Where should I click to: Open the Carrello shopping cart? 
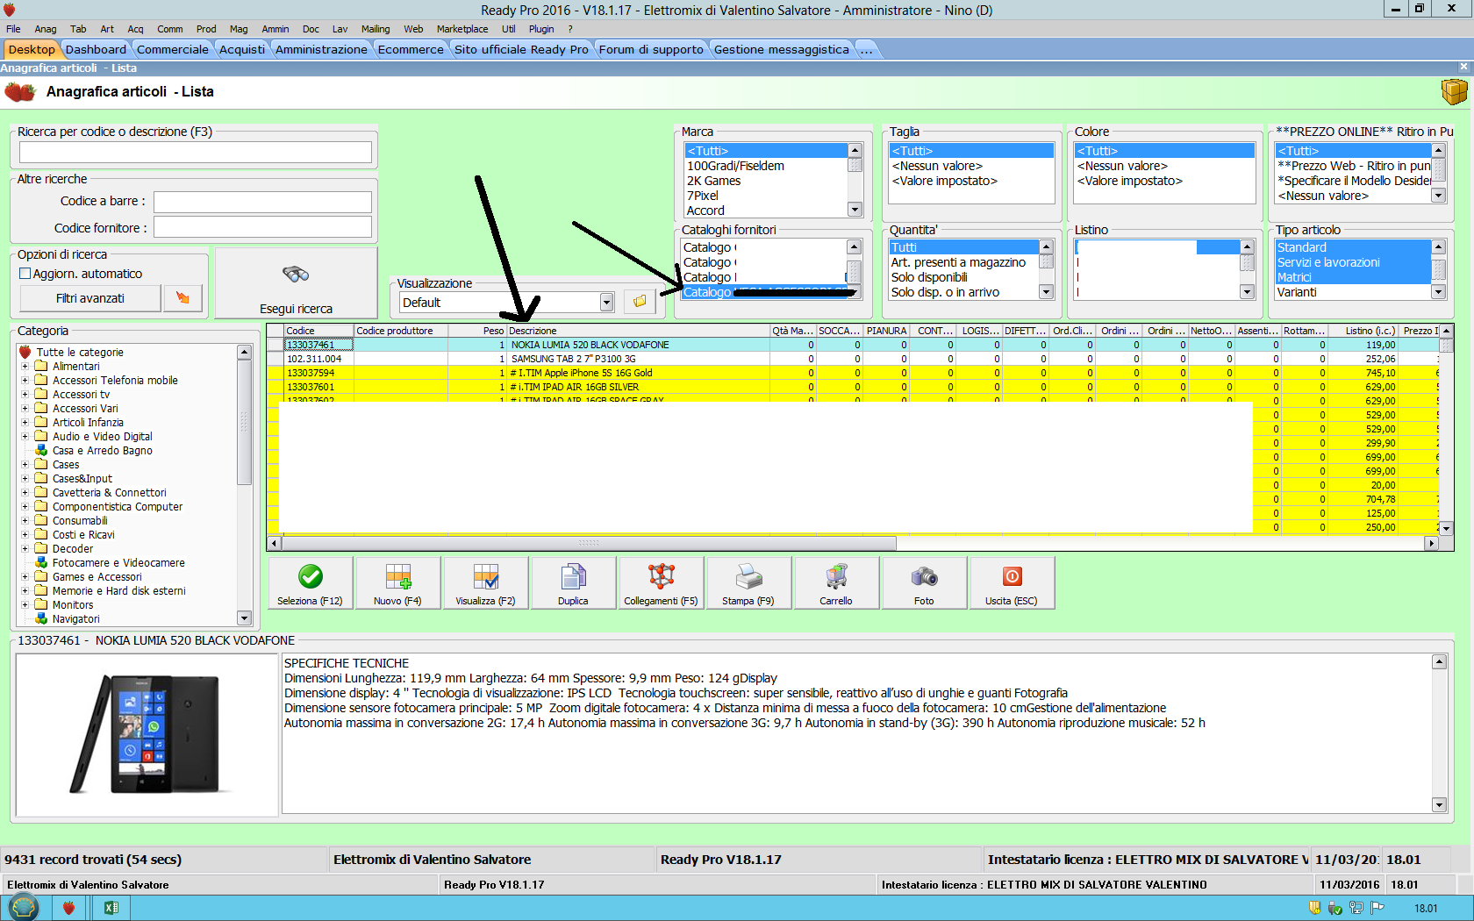pos(836,577)
